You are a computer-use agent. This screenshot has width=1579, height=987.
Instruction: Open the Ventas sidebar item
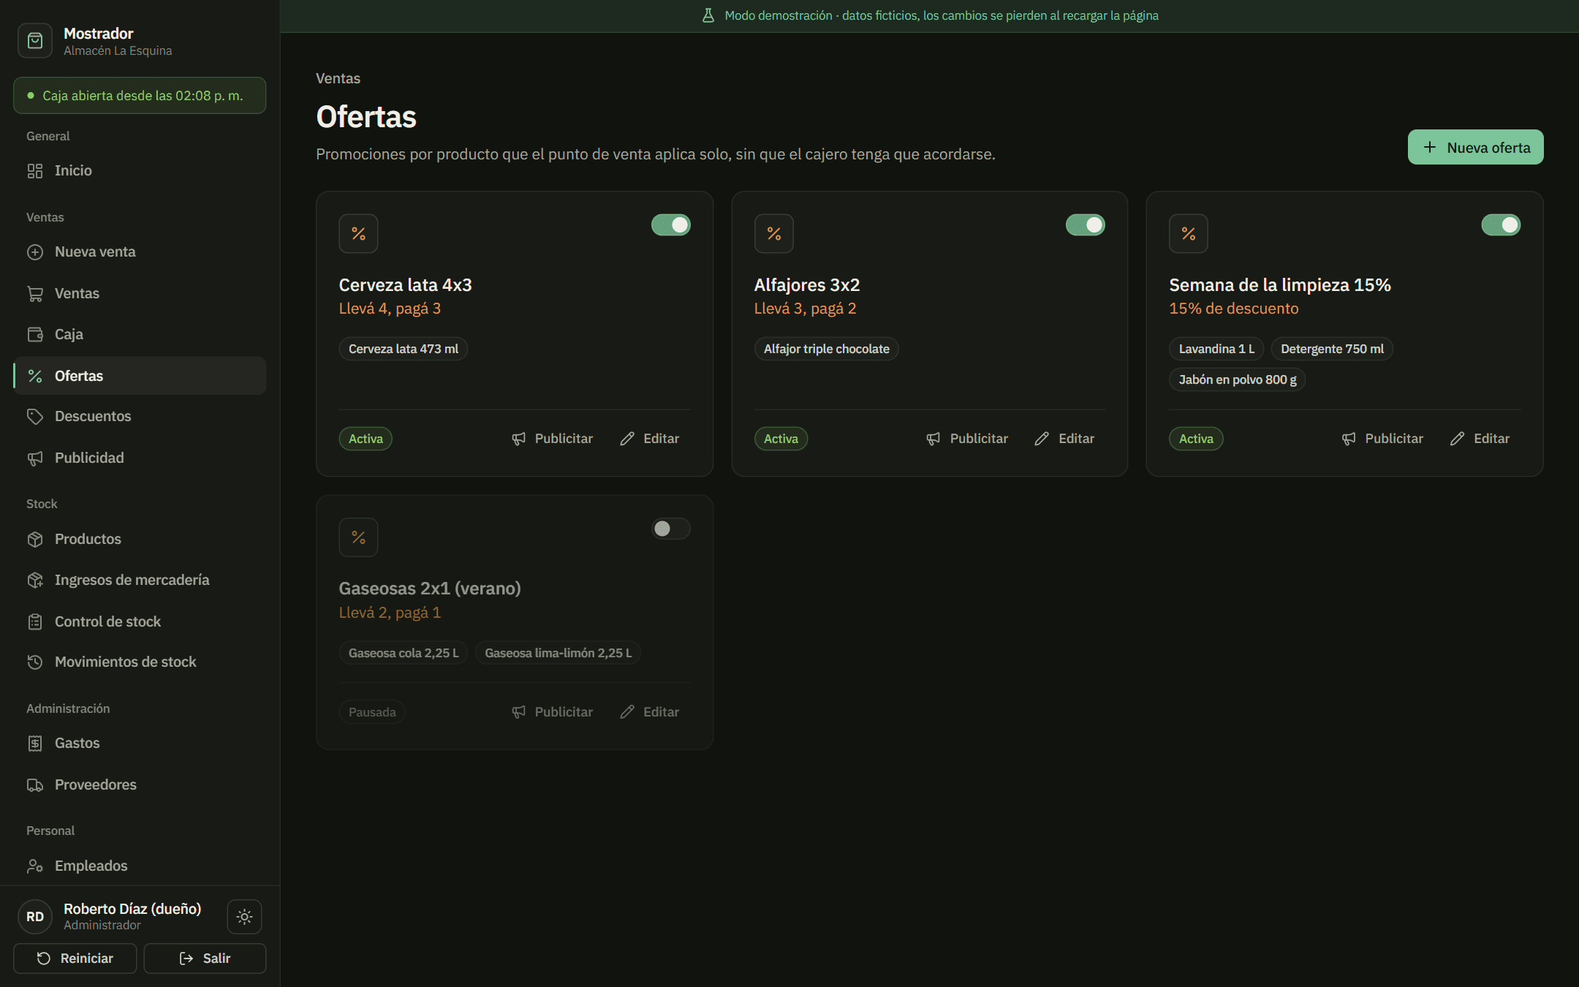(140, 293)
